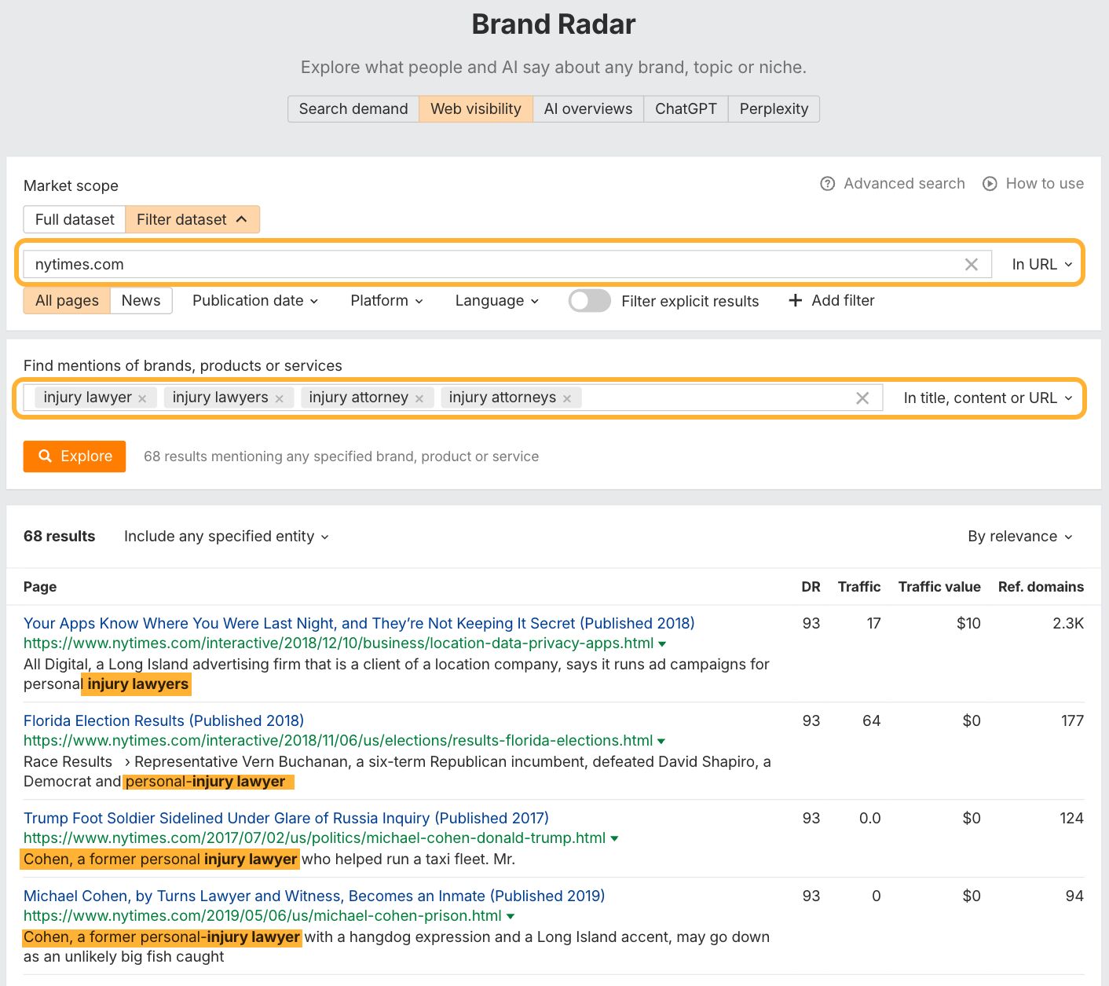
Task: Change the By relevance sort order
Action: (1019, 537)
